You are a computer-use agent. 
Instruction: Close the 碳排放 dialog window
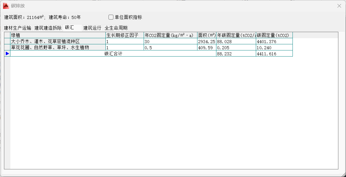tap(339, 6)
